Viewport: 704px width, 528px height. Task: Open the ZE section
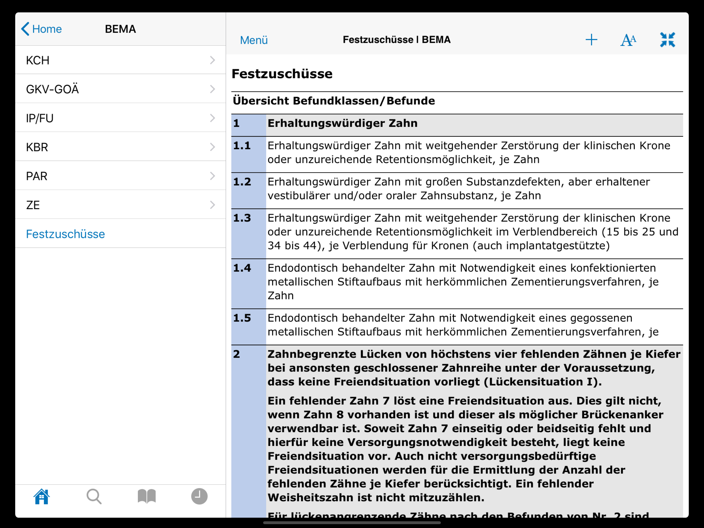point(120,205)
